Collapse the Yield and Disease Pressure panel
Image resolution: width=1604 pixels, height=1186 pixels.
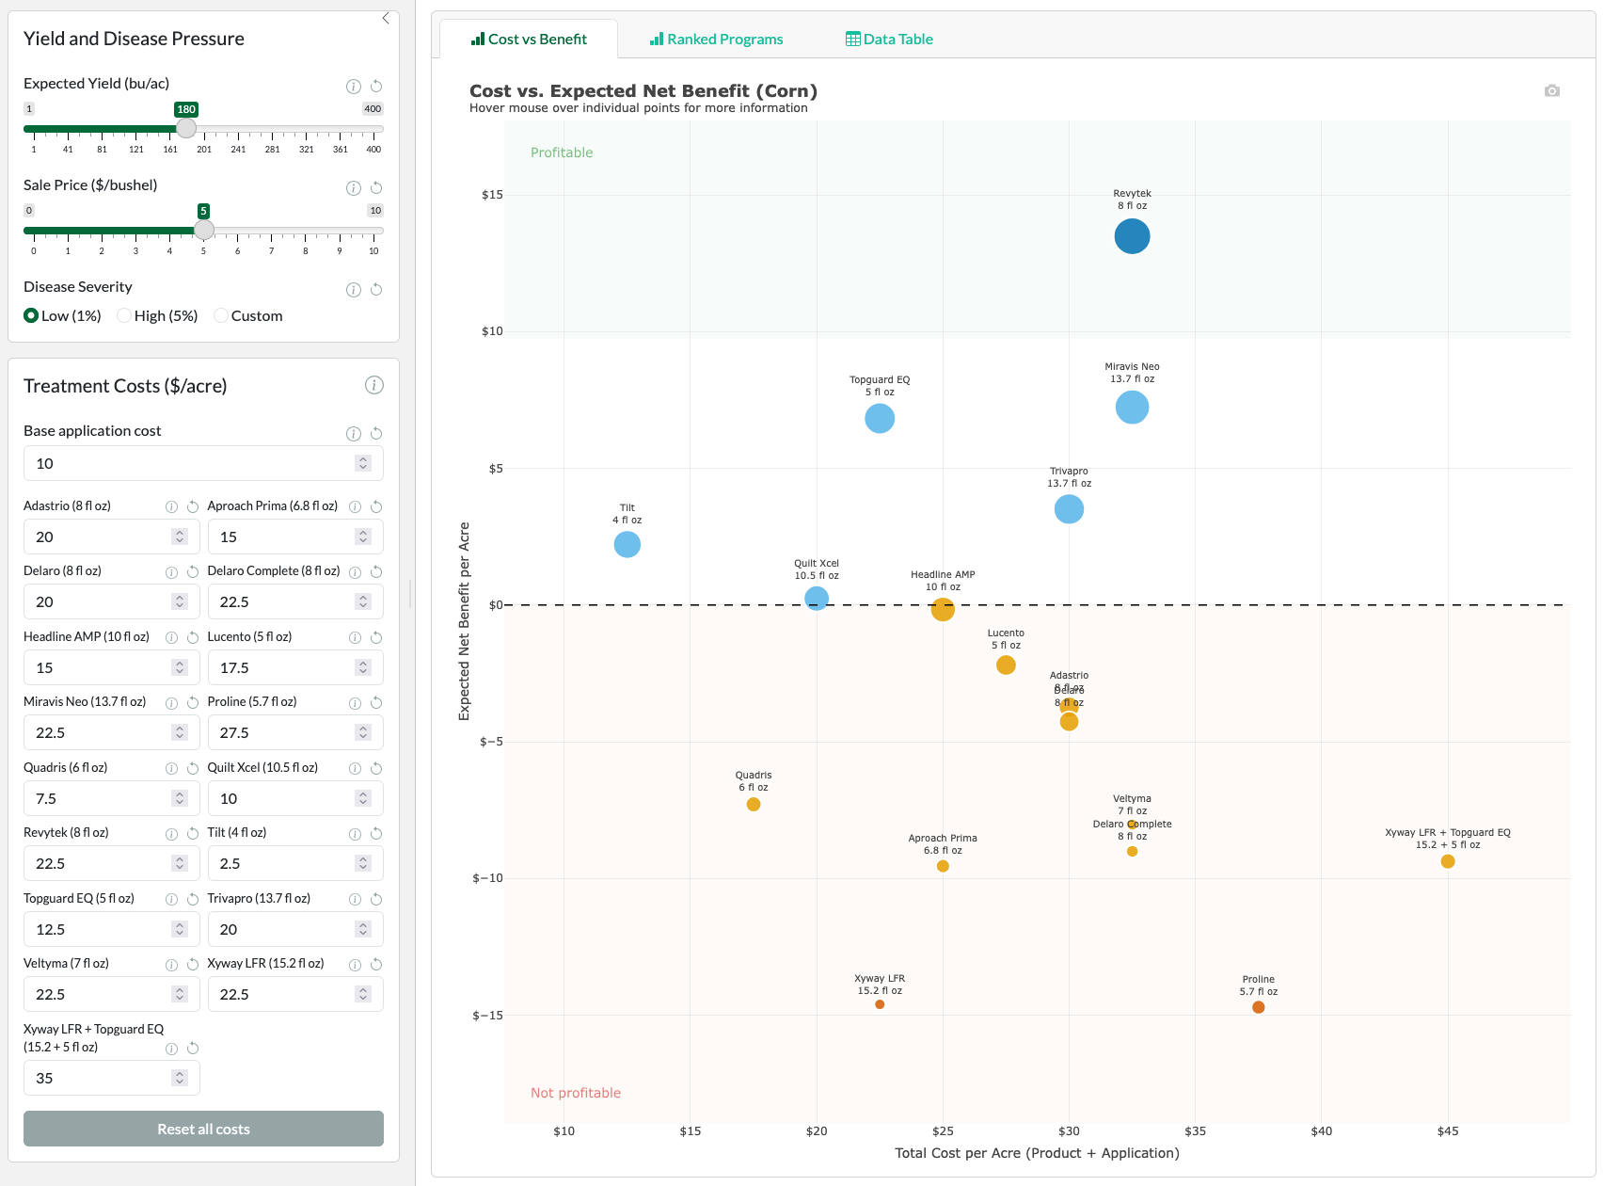point(386,18)
